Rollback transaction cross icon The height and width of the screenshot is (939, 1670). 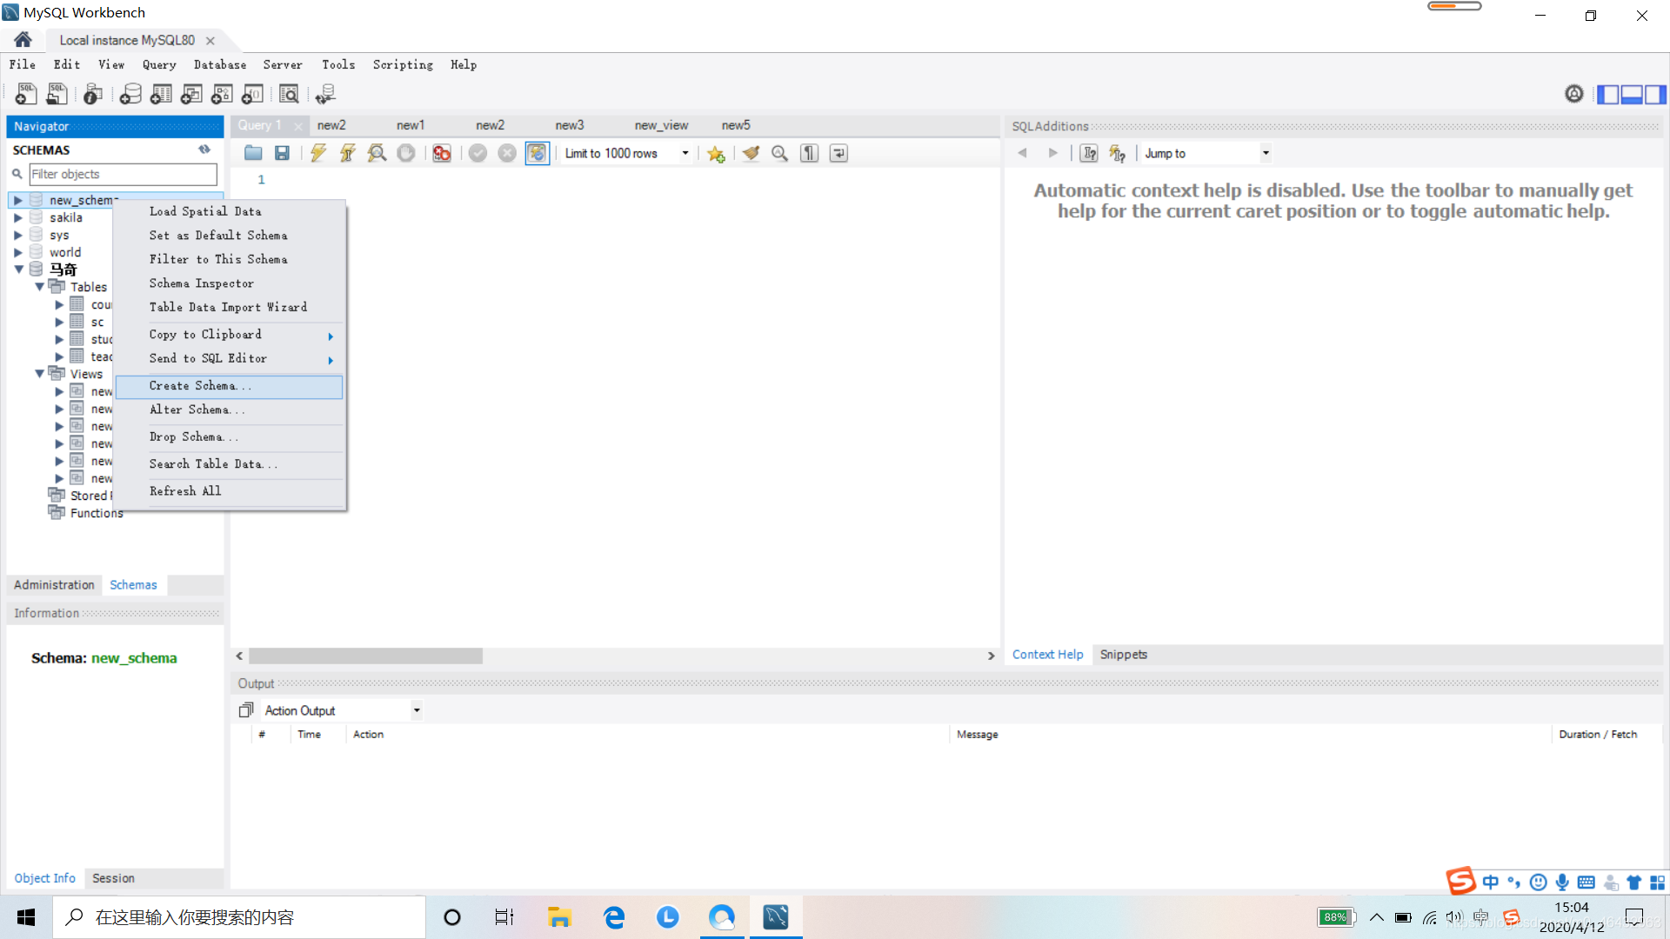click(x=507, y=153)
